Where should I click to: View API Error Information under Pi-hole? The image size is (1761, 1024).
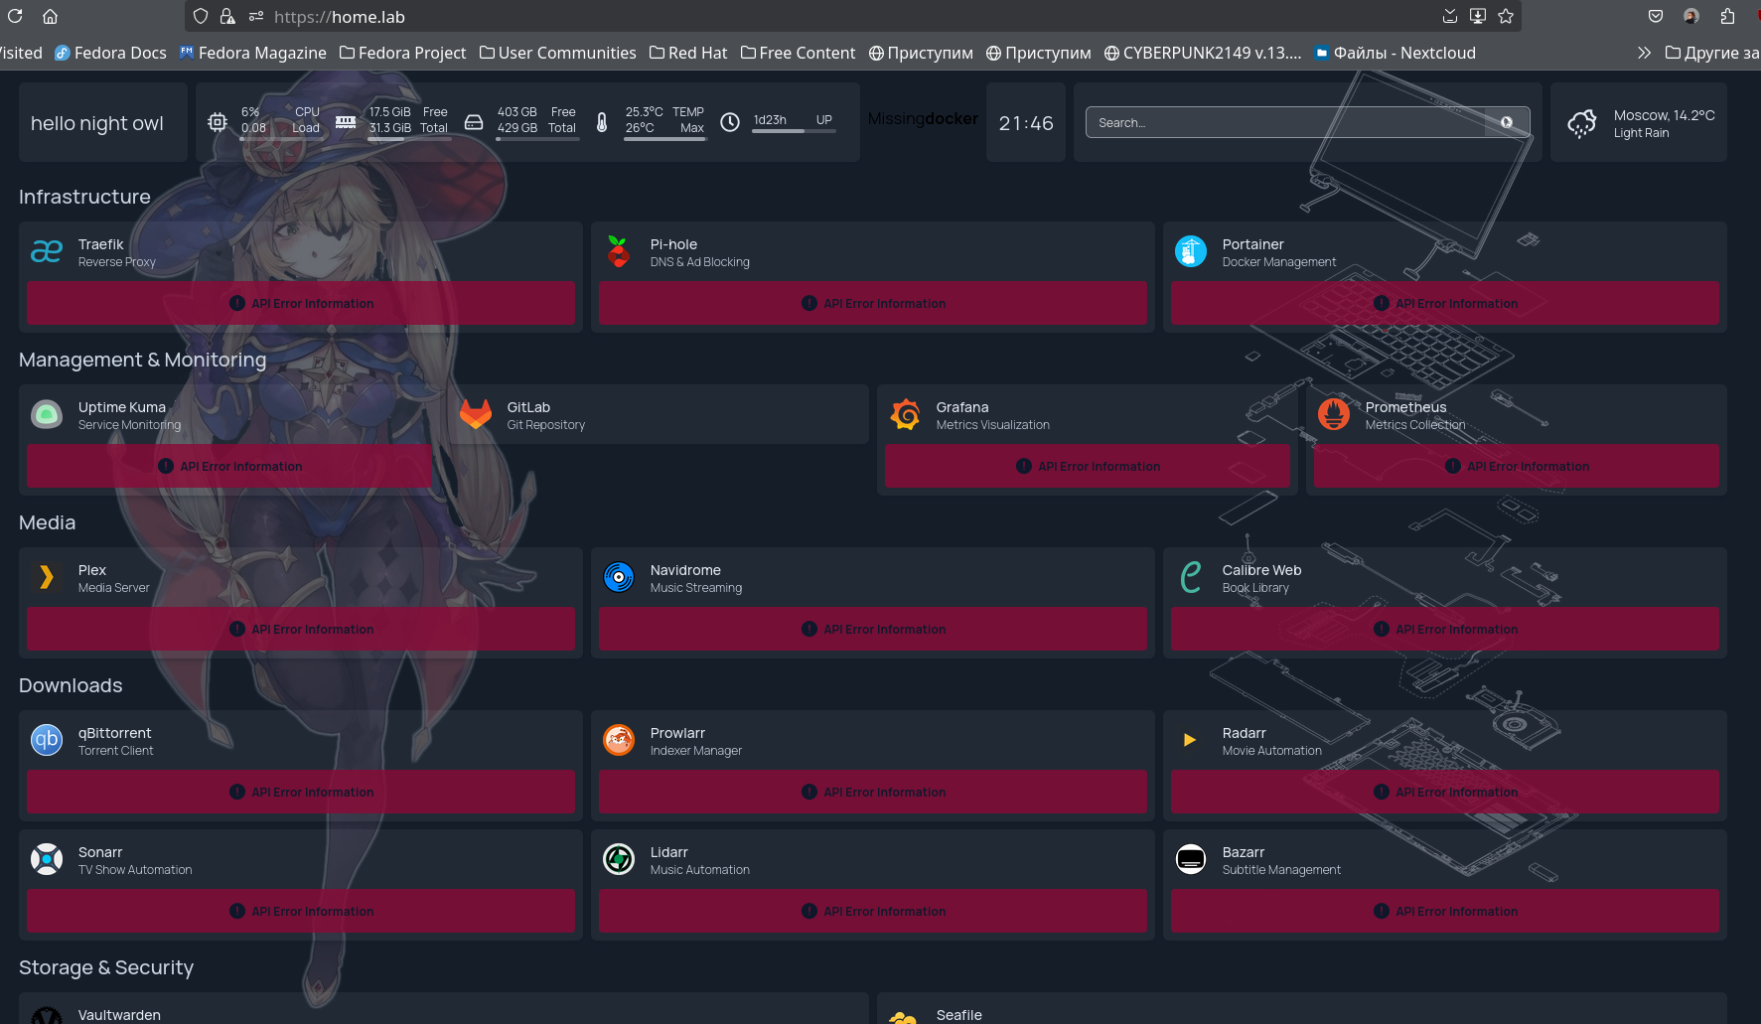(873, 303)
